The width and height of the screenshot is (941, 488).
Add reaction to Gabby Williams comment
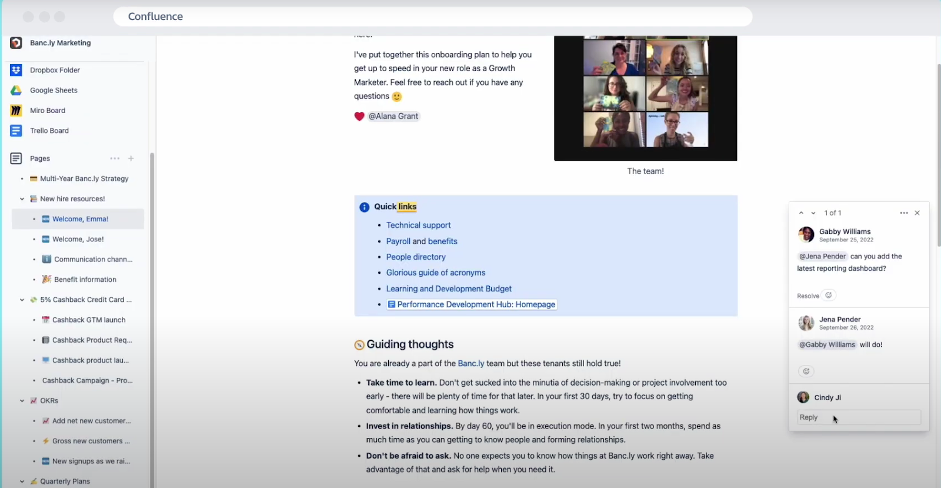(x=829, y=296)
